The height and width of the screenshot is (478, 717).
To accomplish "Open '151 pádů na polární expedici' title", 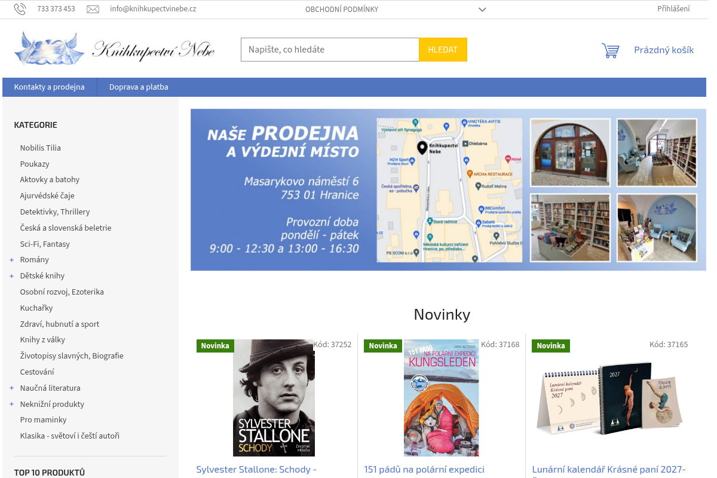I will tap(424, 470).
